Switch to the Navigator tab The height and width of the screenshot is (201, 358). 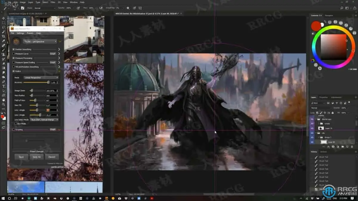click(329, 15)
